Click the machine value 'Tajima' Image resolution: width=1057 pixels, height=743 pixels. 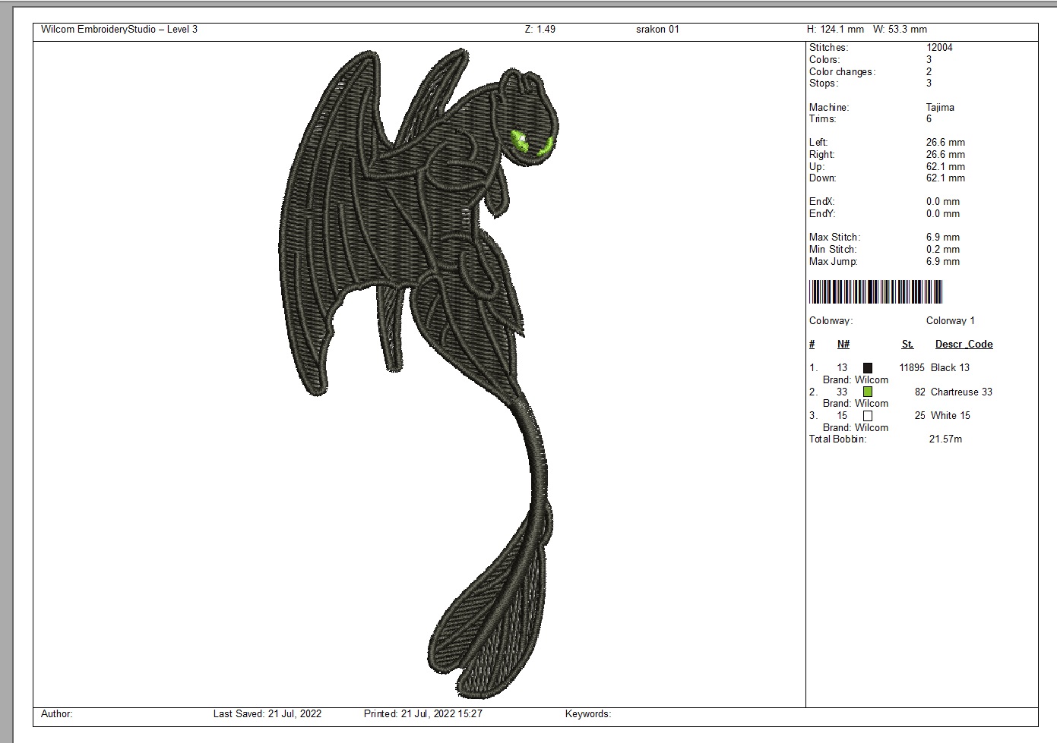[940, 107]
